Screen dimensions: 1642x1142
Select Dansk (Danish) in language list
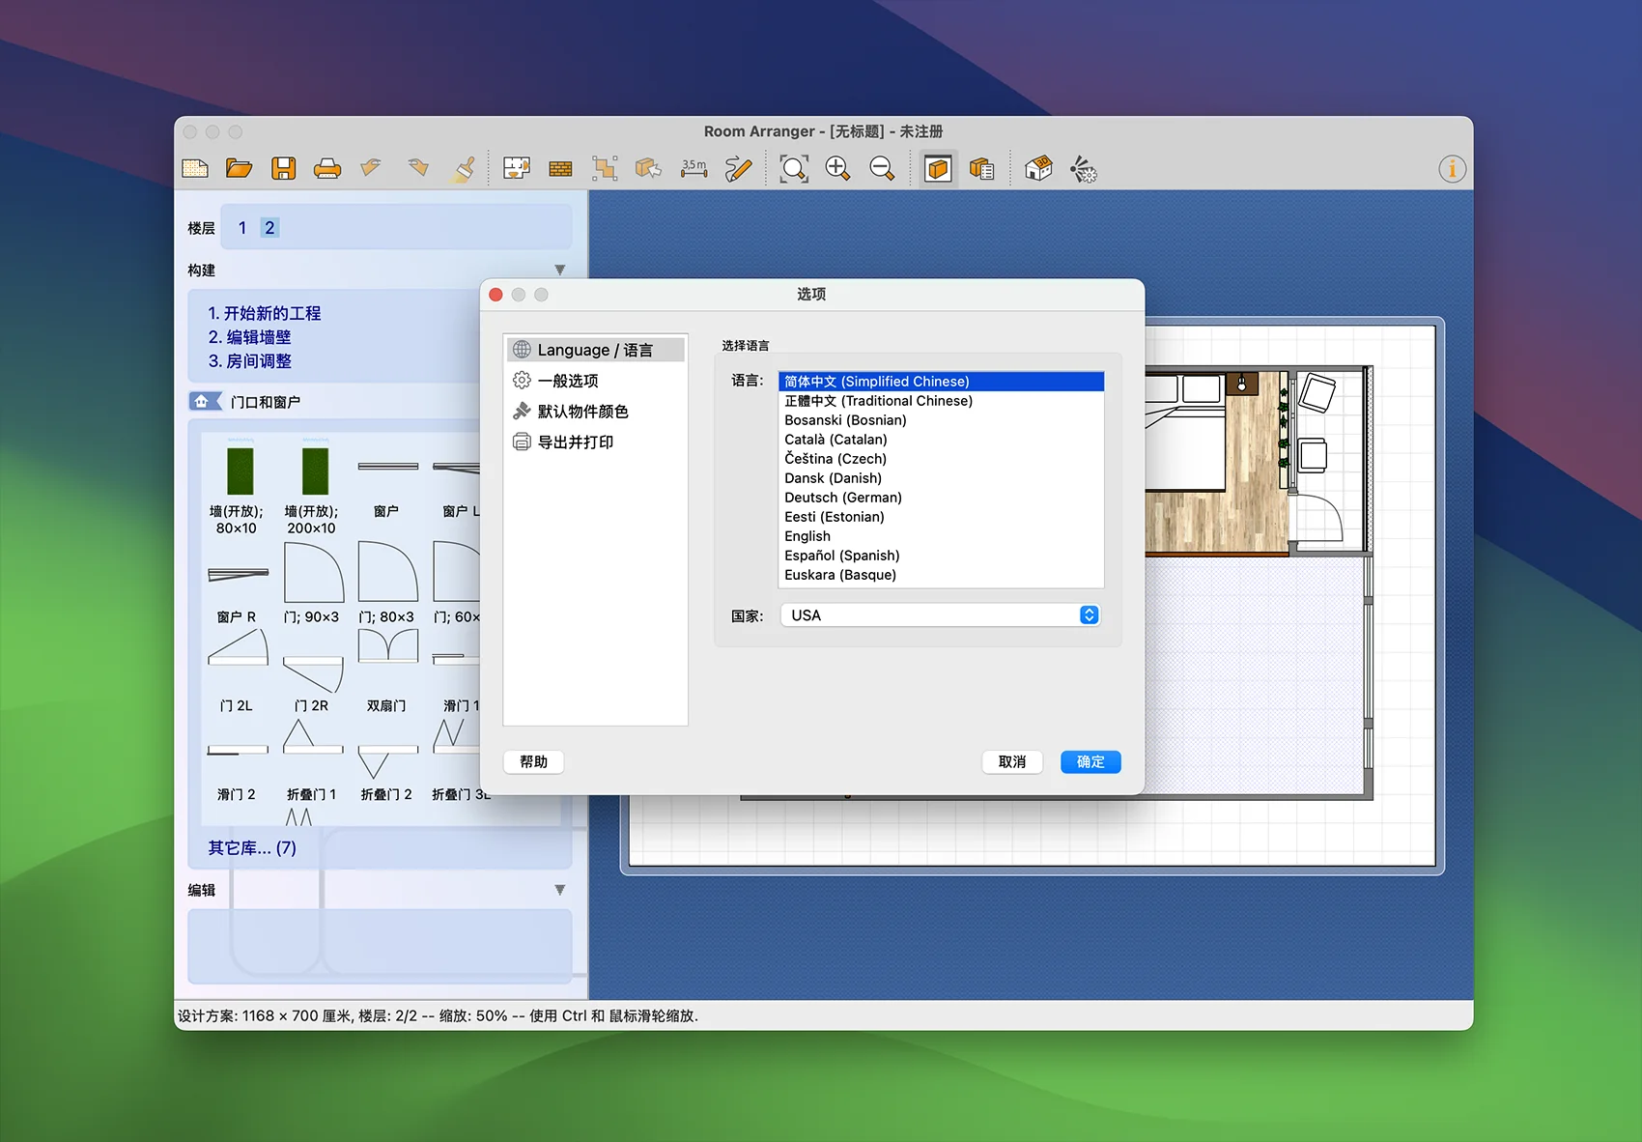tap(941, 478)
